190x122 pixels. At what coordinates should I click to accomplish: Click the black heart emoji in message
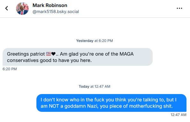click(x=53, y=54)
